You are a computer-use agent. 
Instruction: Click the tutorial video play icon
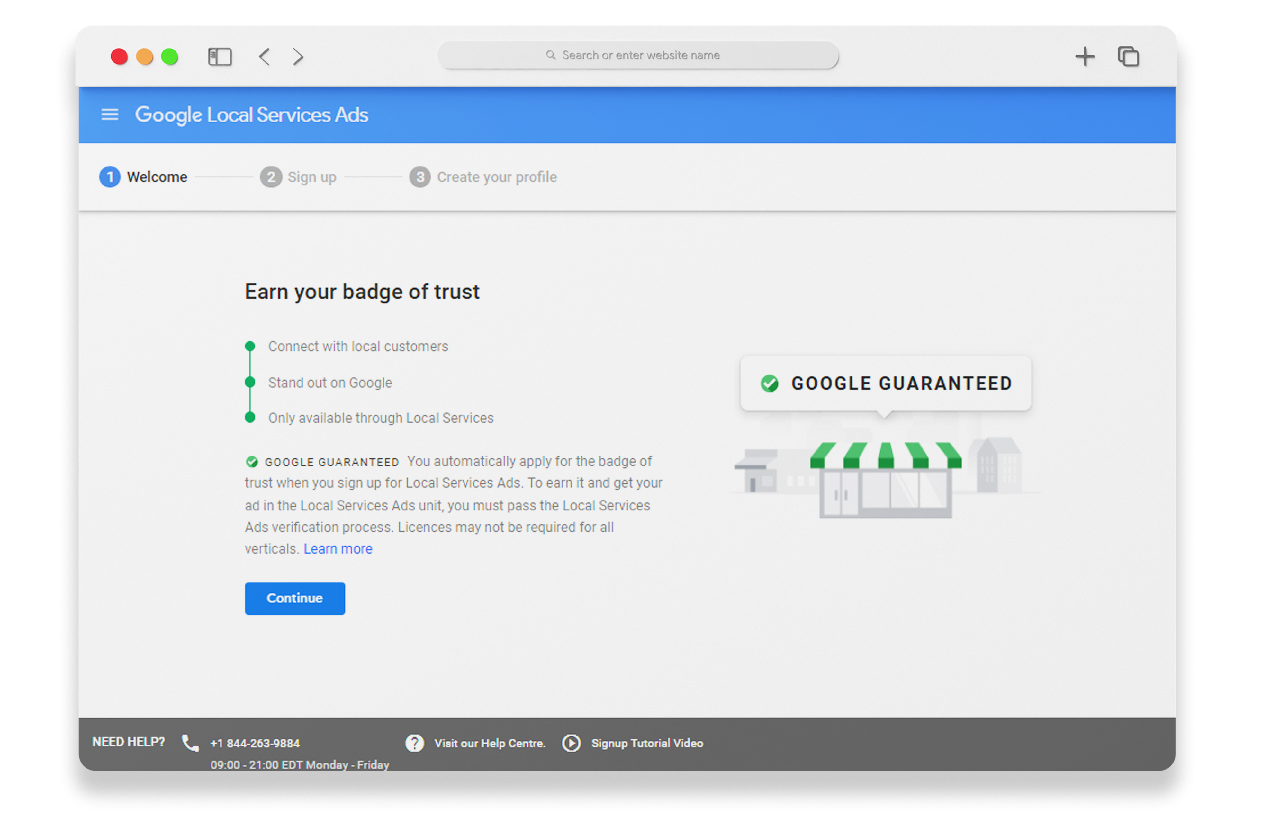[x=571, y=743]
